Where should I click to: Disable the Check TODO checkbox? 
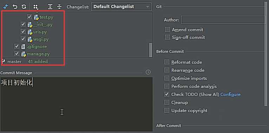pyautogui.click(x=167, y=94)
